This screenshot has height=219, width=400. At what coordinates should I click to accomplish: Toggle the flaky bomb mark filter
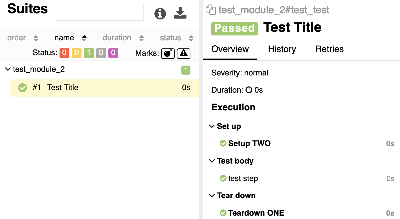pyautogui.click(x=168, y=53)
